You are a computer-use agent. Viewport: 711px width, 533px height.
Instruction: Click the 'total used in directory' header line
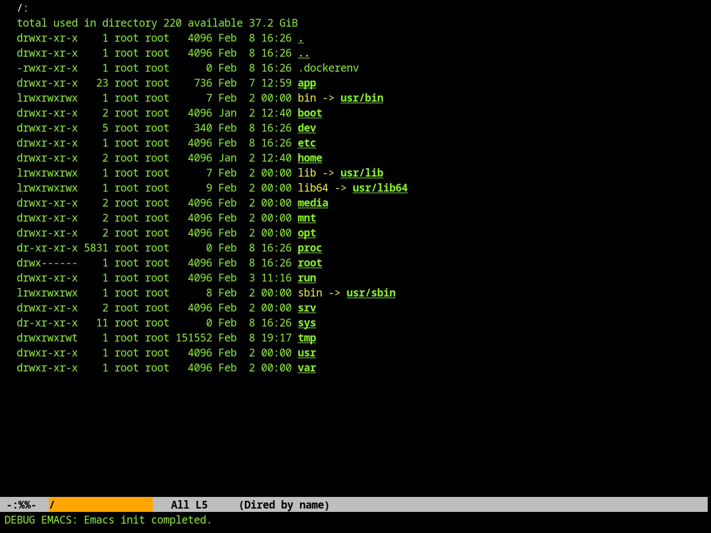coord(157,23)
